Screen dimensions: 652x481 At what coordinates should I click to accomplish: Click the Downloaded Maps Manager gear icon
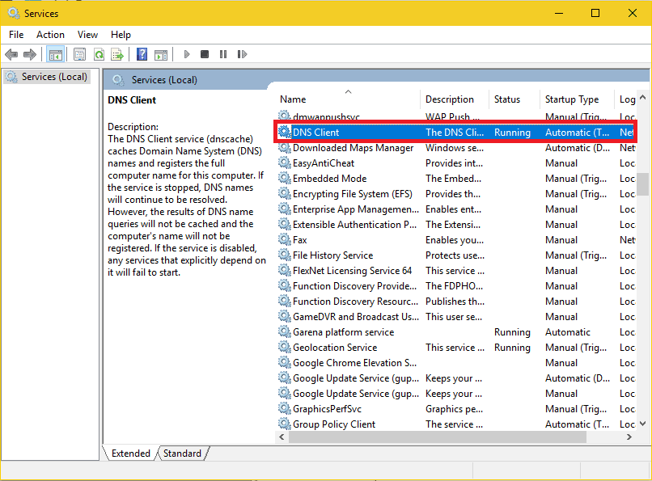[285, 147]
